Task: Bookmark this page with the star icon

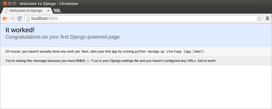Action: point(259,18)
